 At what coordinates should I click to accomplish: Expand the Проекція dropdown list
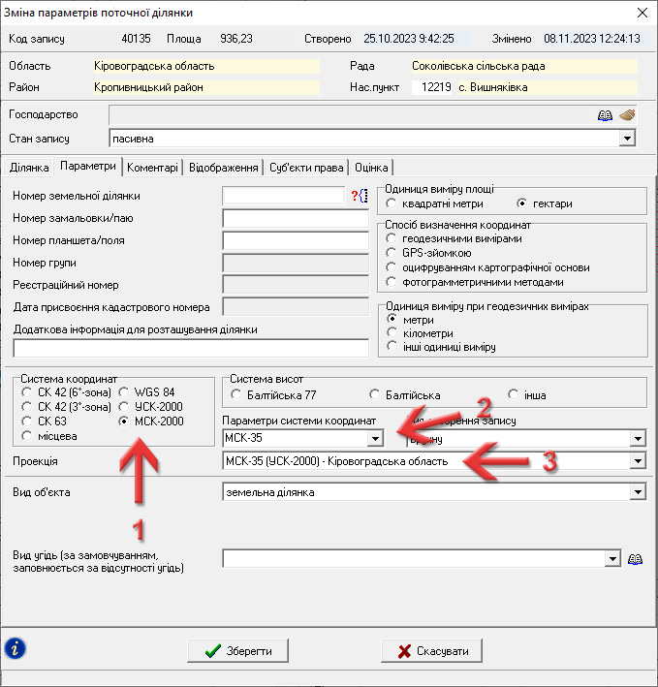(637, 462)
